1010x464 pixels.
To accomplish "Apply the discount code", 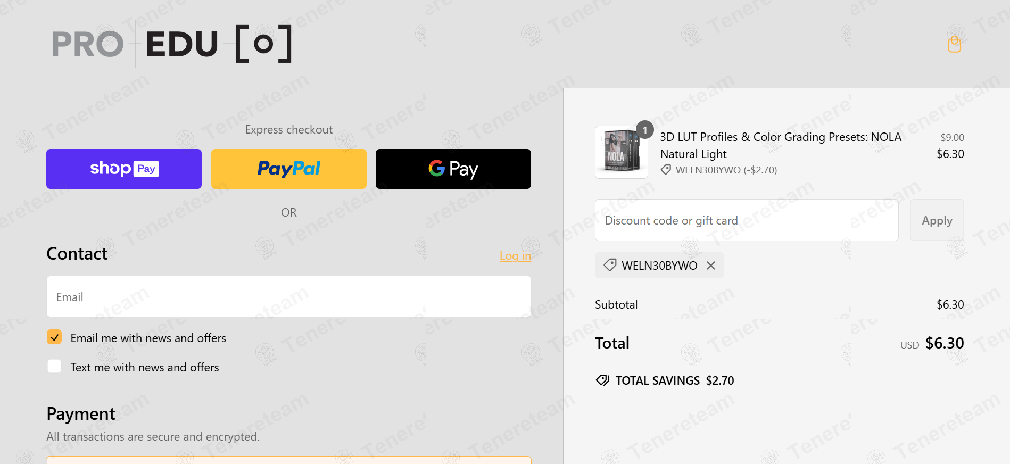I will (x=937, y=220).
